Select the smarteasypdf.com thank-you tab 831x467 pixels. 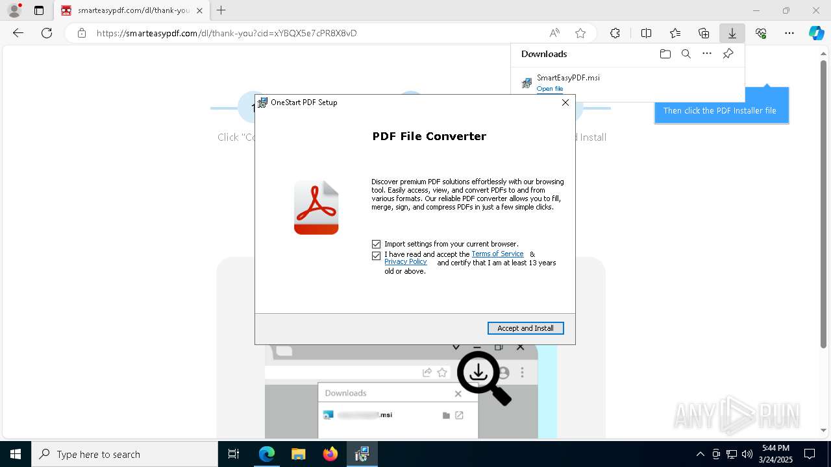132,10
